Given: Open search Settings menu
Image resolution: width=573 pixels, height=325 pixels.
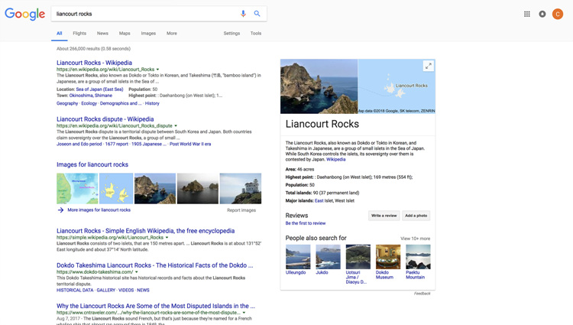Looking at the screenshot, I should pos(231,34).
